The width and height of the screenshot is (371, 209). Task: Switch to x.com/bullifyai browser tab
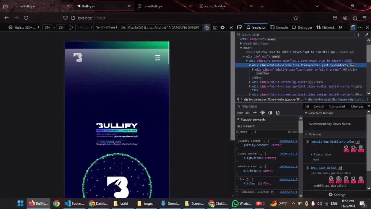(226, 6)
